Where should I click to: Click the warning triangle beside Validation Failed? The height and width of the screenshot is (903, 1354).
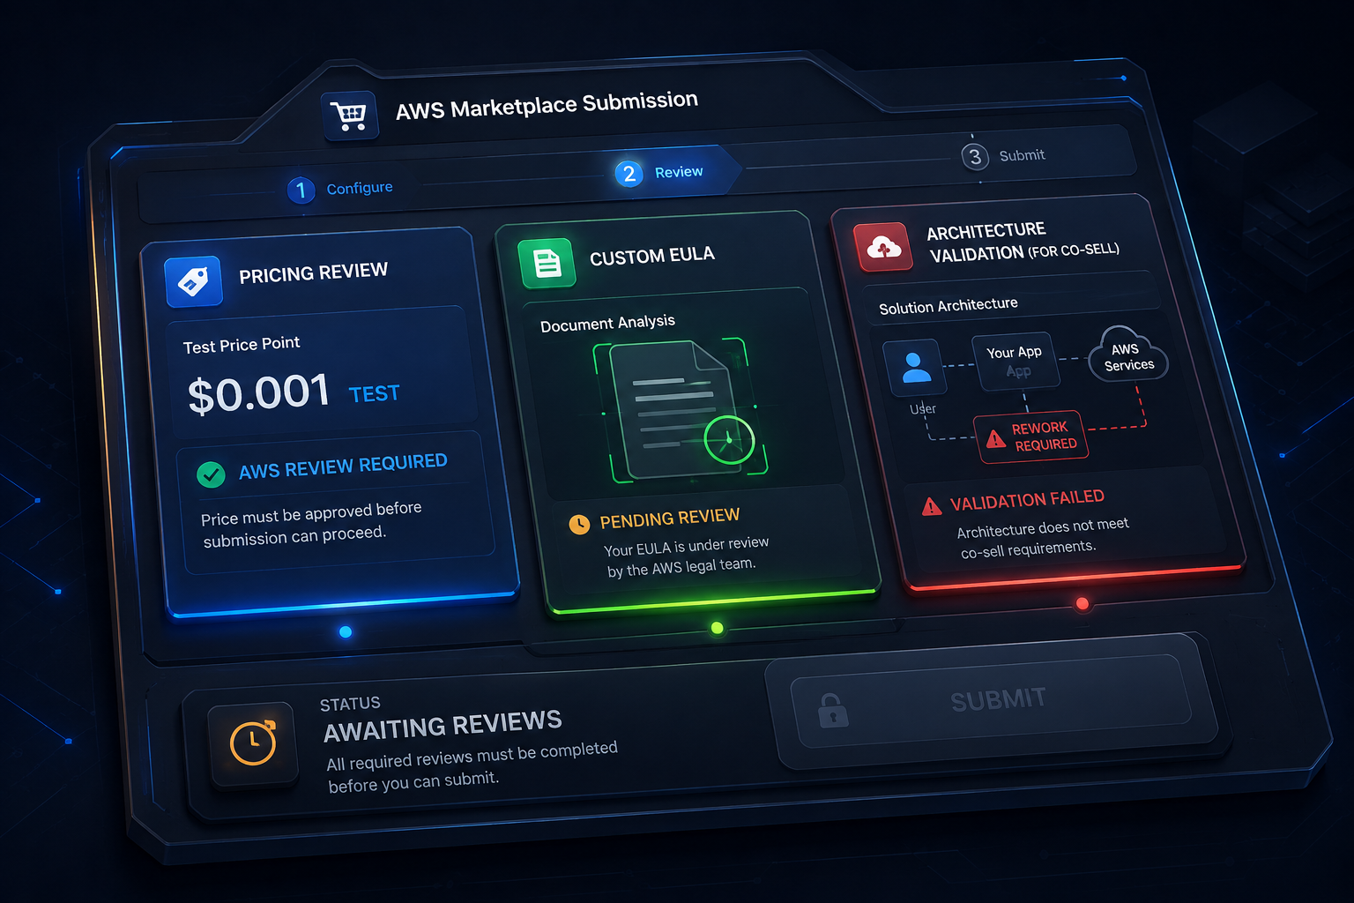pos(932,506)
